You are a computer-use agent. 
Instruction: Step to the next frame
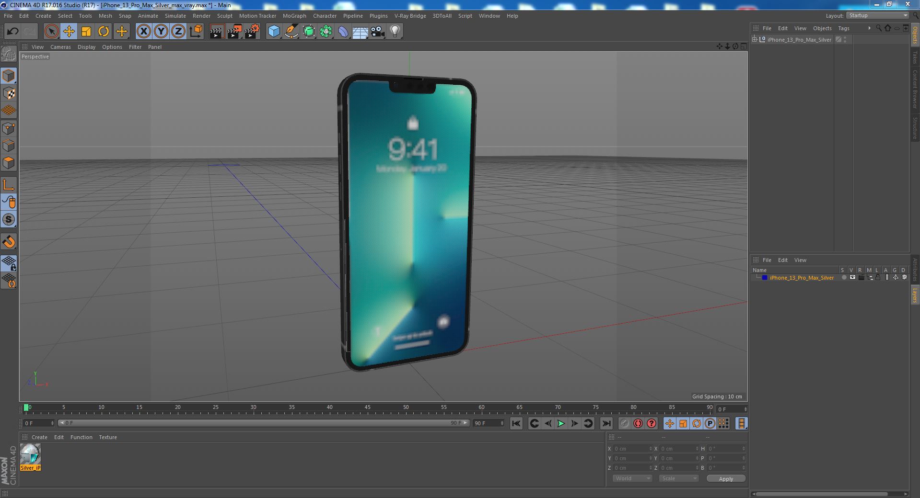click(574, 423)
